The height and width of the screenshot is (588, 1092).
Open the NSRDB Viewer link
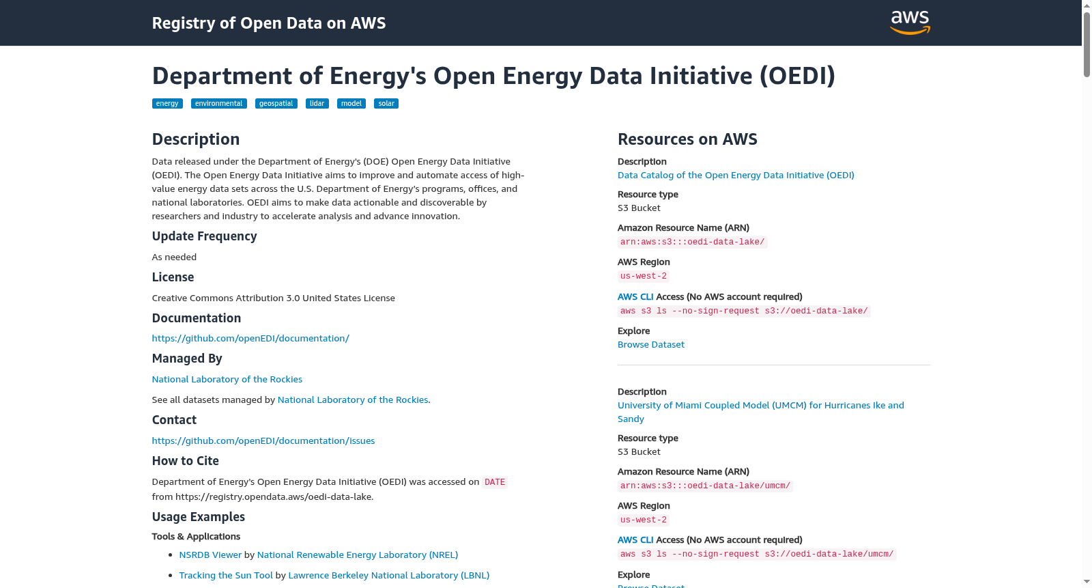210,555
